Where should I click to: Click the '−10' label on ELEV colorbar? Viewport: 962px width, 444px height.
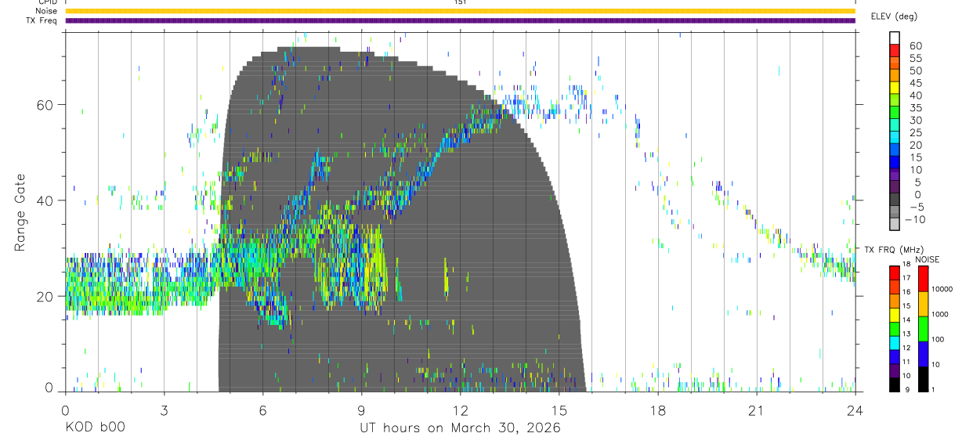pos(915,219)
